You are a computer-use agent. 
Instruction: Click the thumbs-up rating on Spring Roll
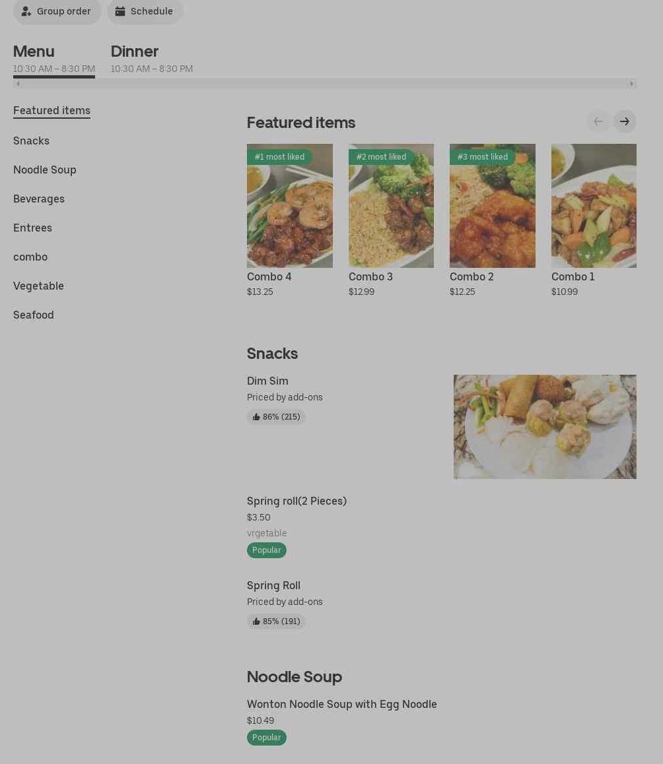pos(276,621)
